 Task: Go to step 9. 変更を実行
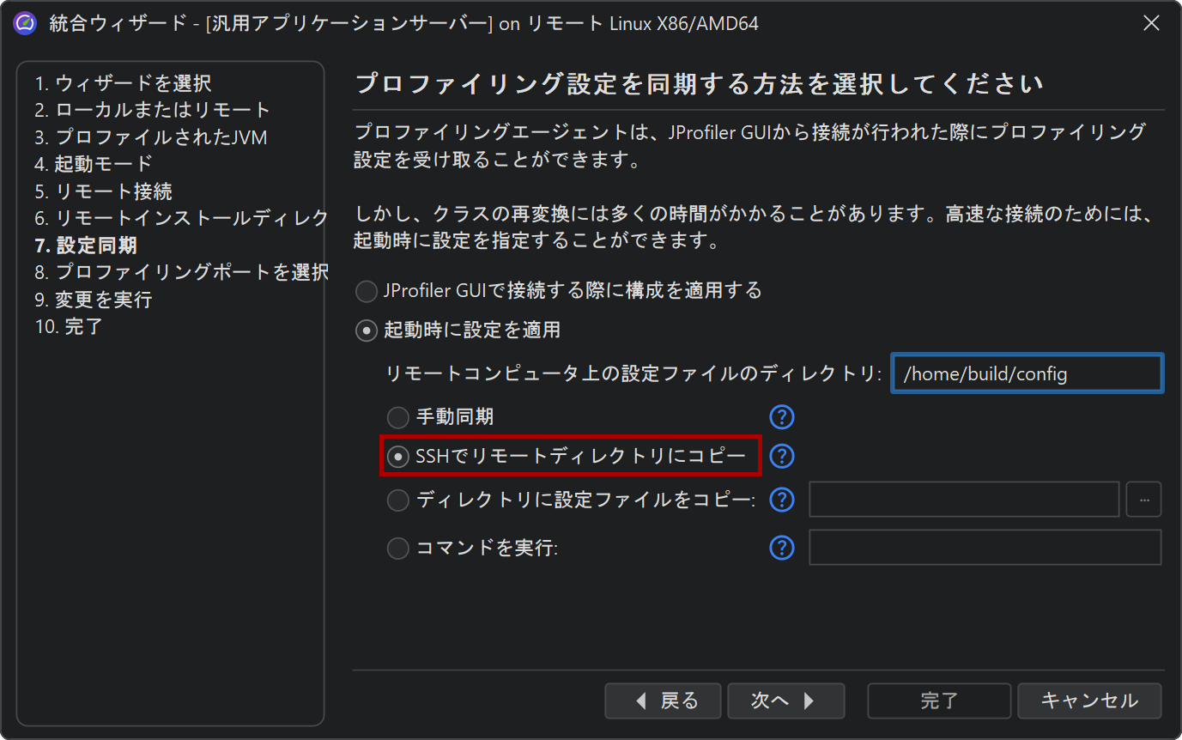click(93, 300)
